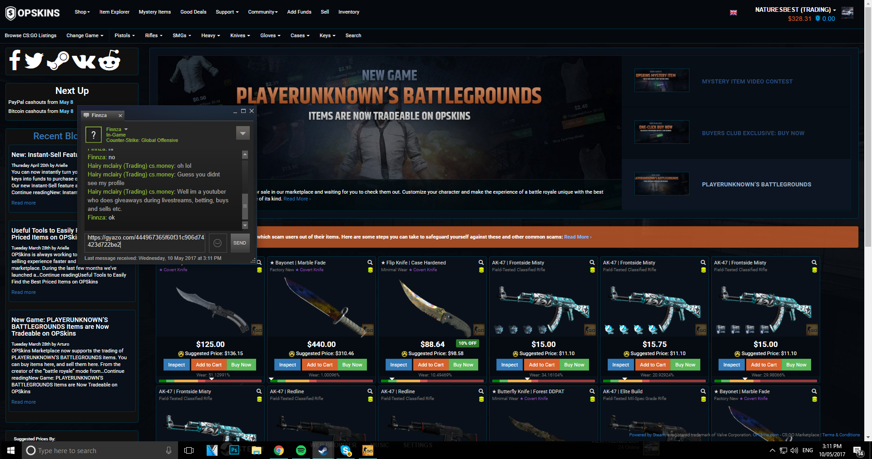Click the Windows taskbar search box

coord(99,450)
